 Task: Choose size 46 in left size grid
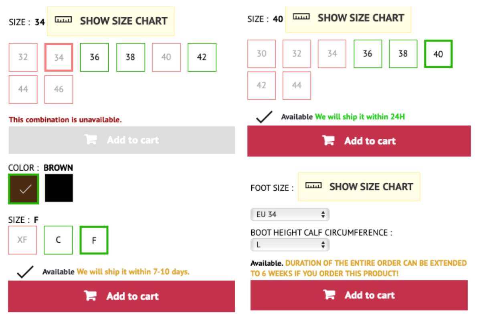coord(59,89)
